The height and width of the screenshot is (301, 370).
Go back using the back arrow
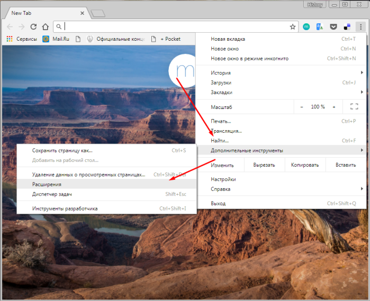[10, 26]
